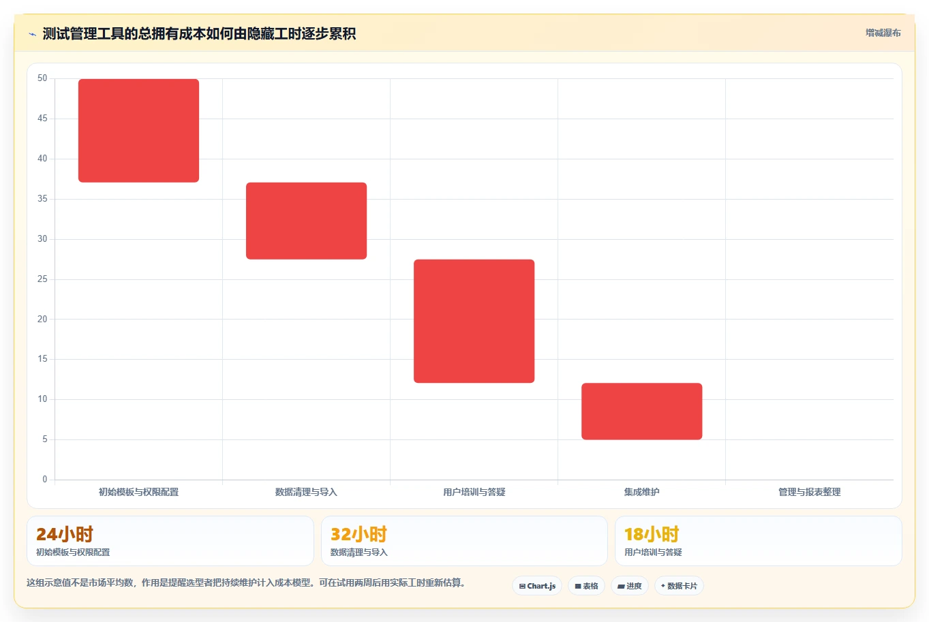This screenshot has width=929, height=622.
Task: Click the x-axis label 用户培训与答疑
Action: 474,492
